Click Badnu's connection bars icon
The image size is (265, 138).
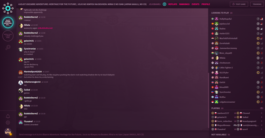coord(262,28)
